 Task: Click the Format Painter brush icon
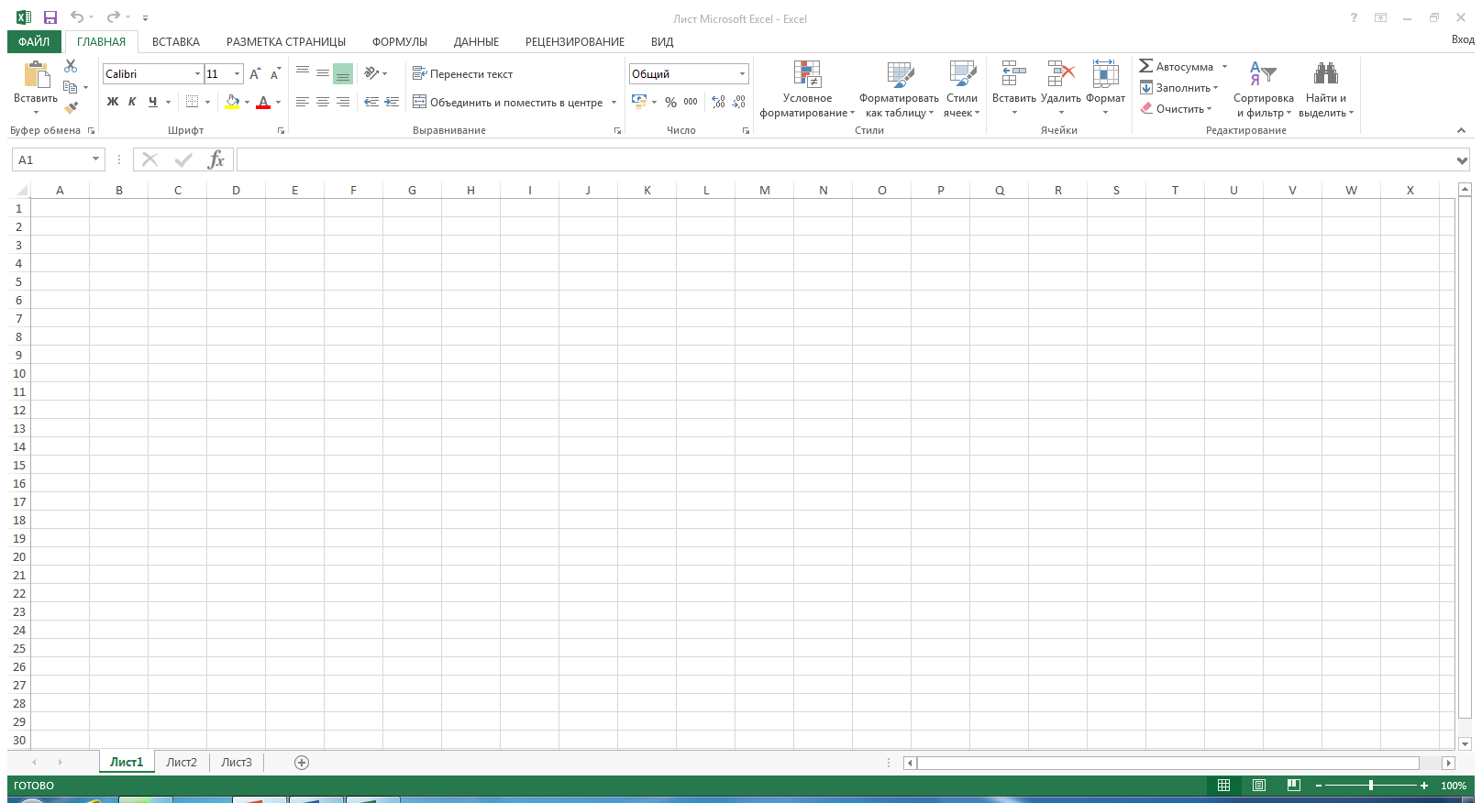pos(71,108)
